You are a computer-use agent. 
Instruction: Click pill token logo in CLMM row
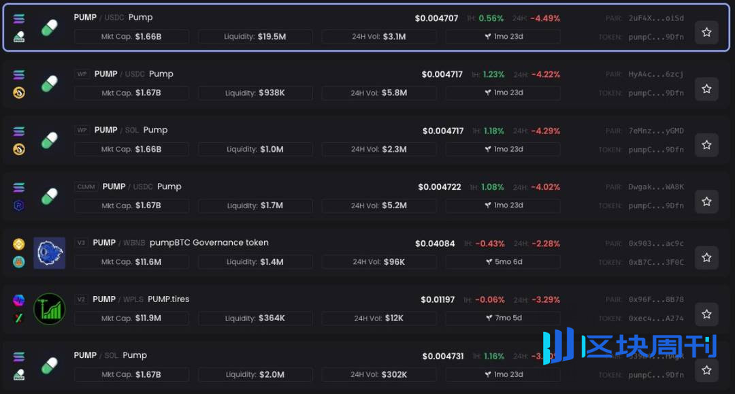[x=49, y=196]
